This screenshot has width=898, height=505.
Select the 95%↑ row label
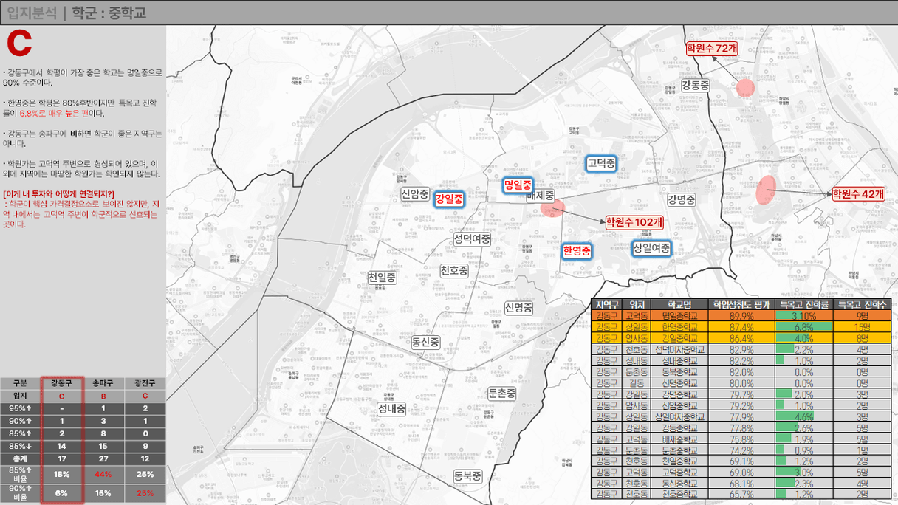(21, 408)
